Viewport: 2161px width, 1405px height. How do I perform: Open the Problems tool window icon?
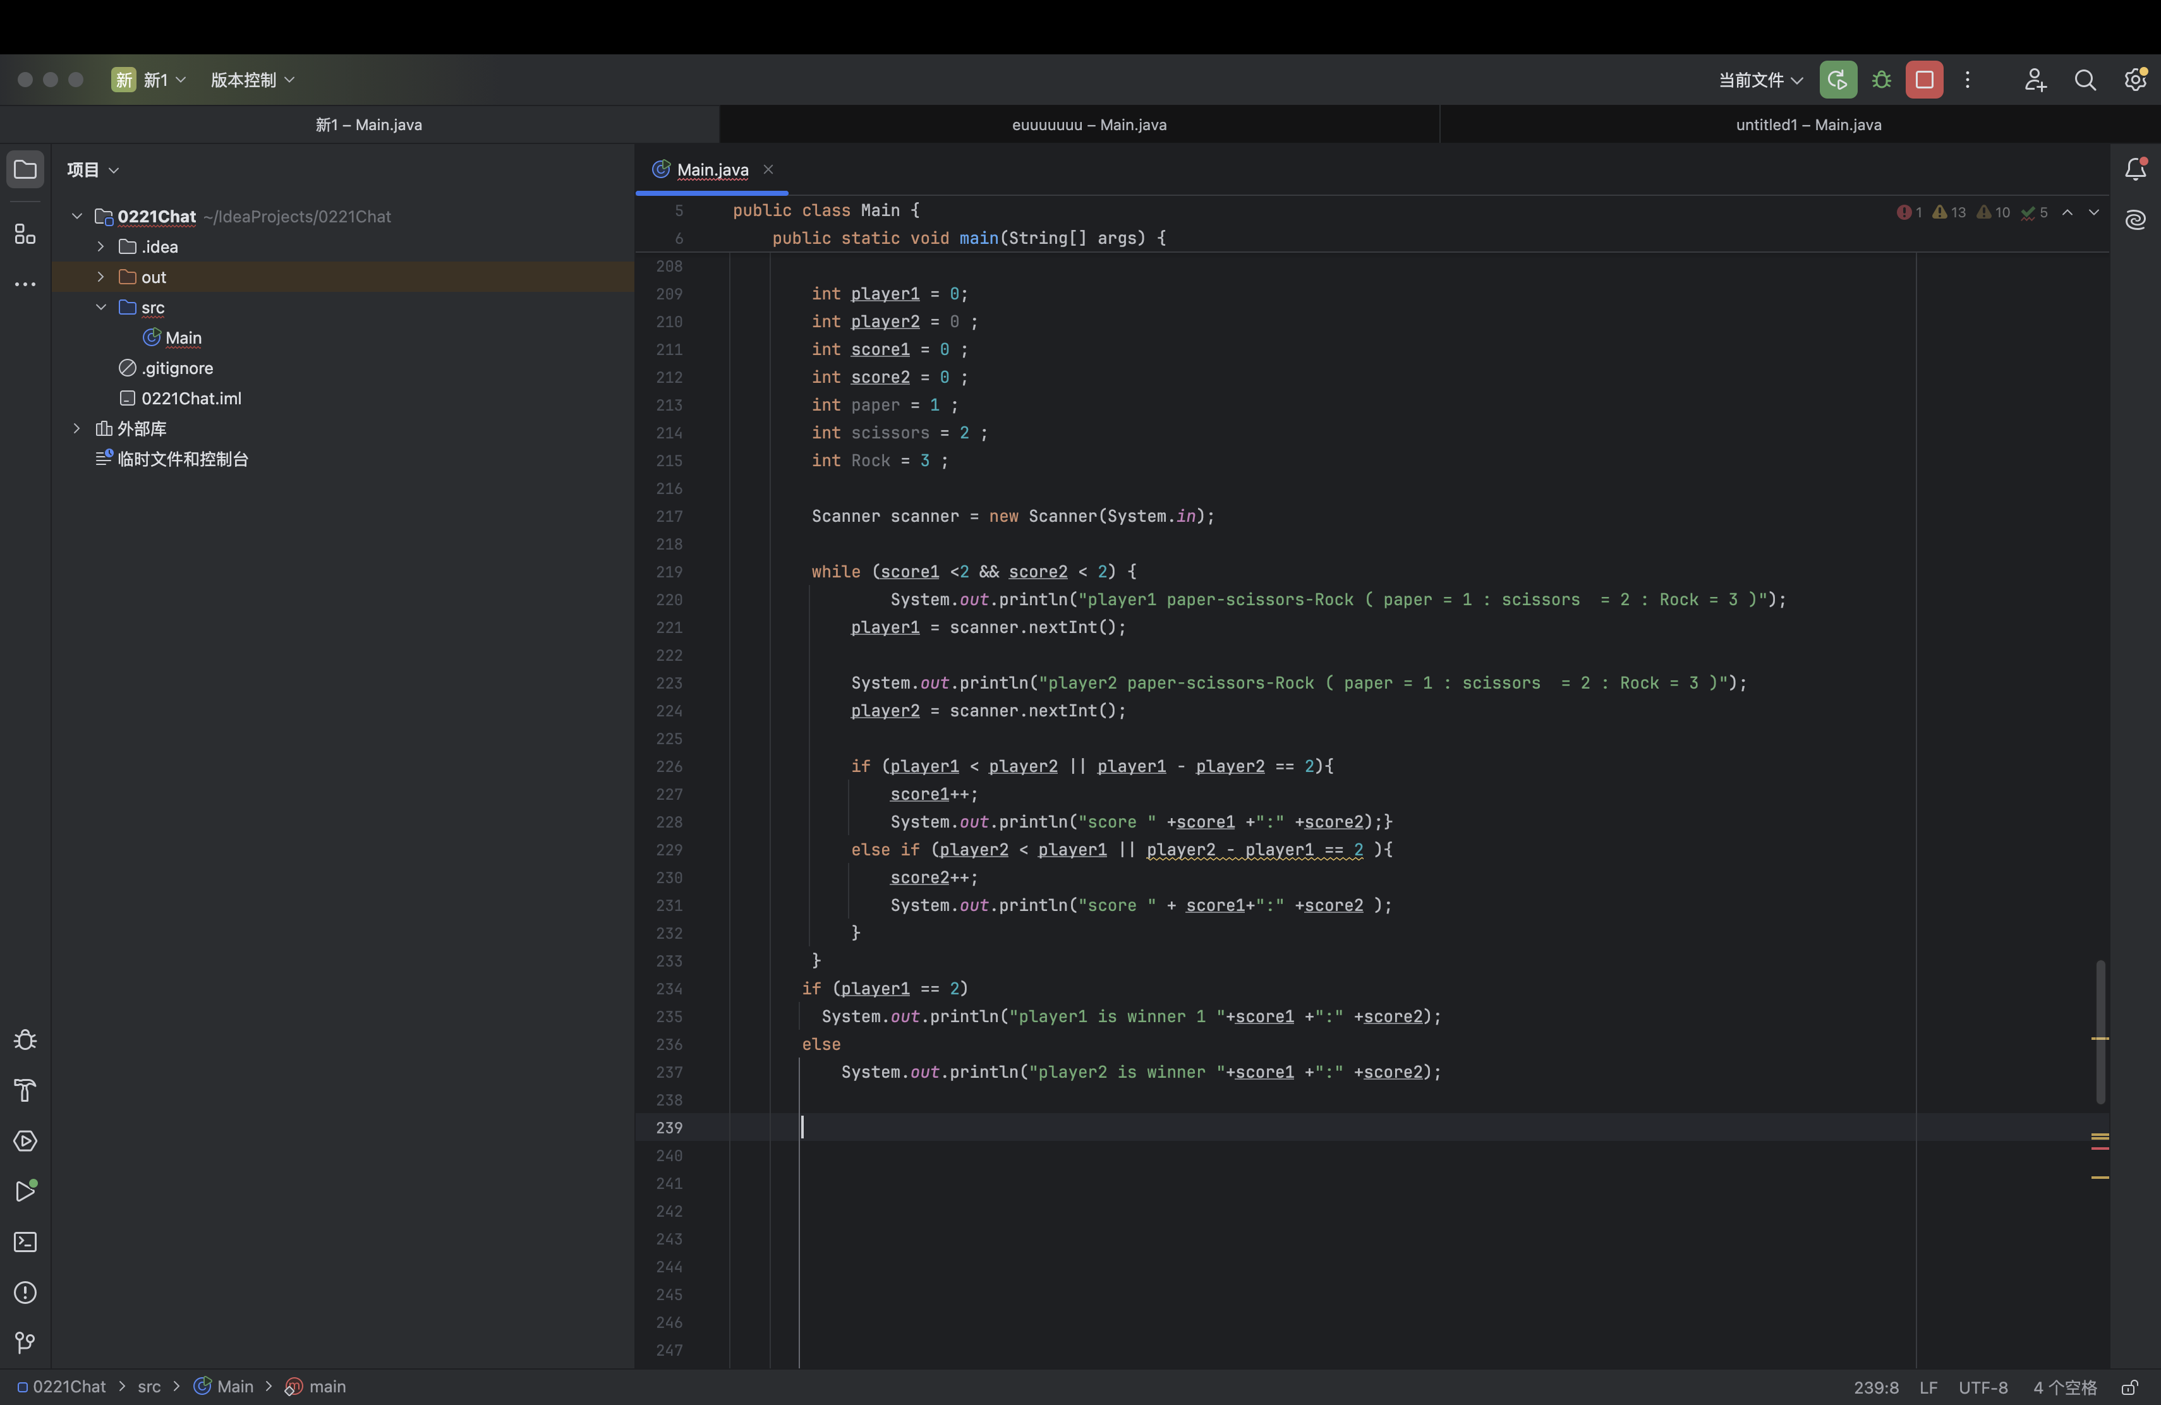pos(25,1293)
